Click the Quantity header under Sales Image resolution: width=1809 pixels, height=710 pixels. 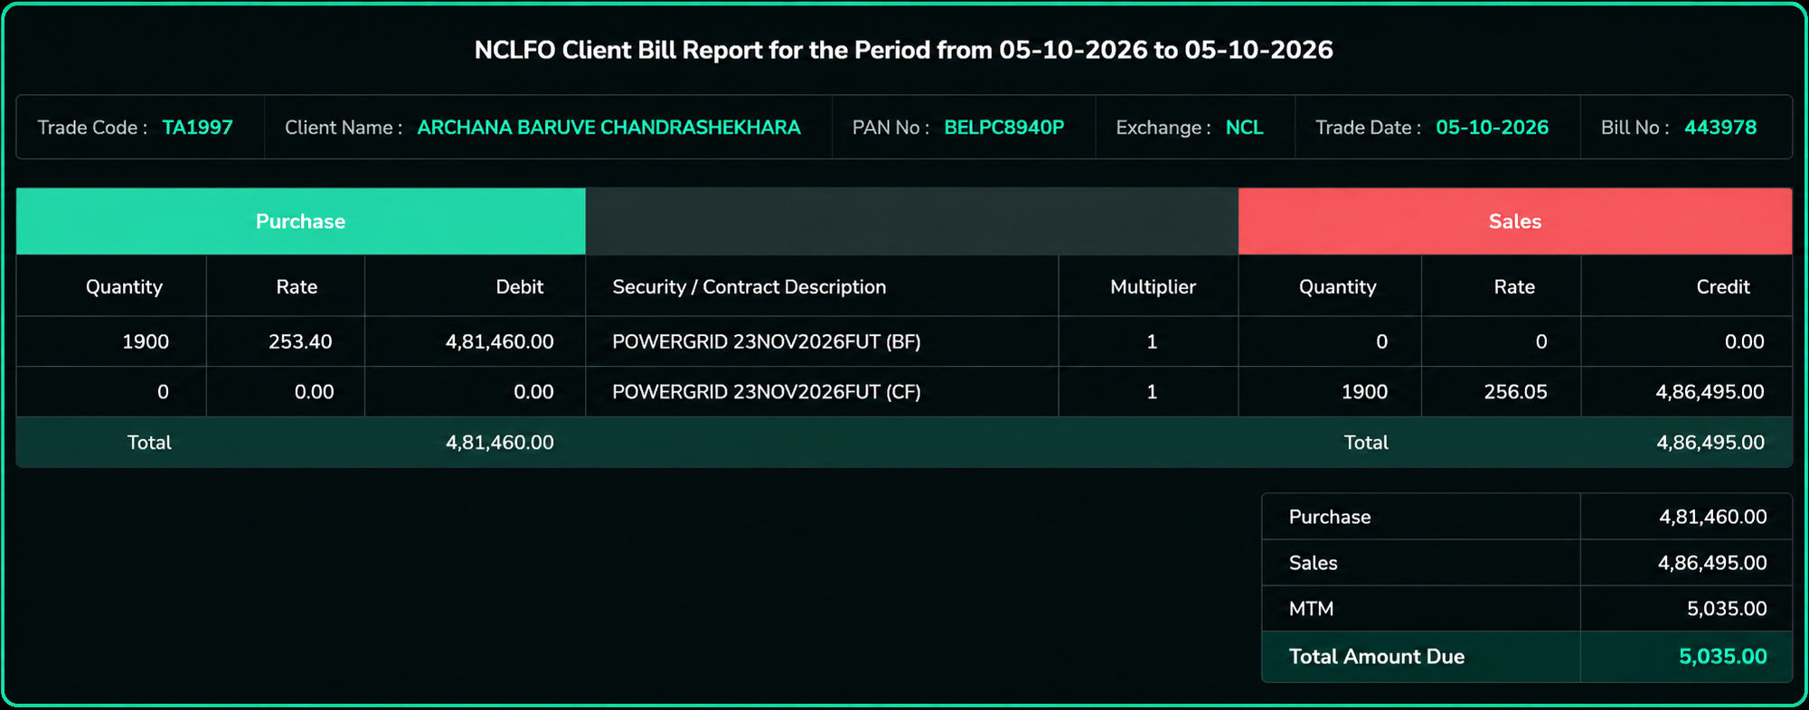click(1338, 286)
